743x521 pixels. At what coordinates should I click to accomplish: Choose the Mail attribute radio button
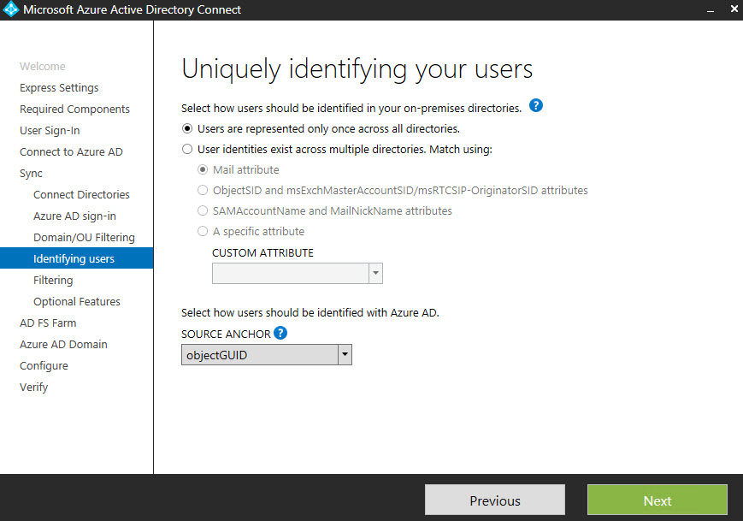click(x=203, y=169)
